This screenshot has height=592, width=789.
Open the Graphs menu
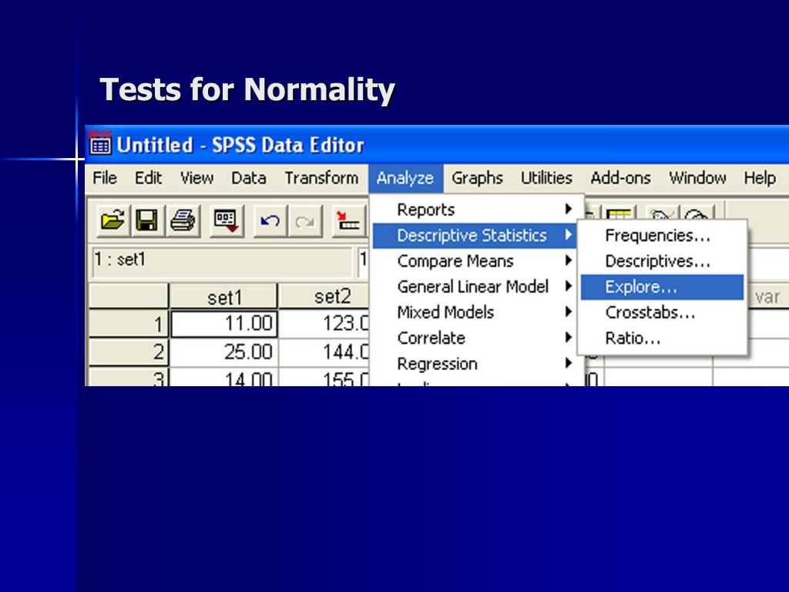tap(477, 178)
